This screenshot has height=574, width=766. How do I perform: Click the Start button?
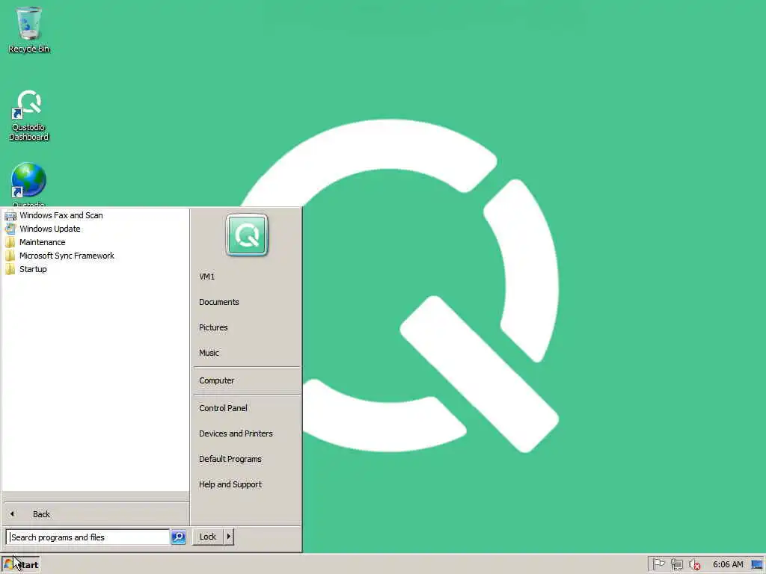20,564
